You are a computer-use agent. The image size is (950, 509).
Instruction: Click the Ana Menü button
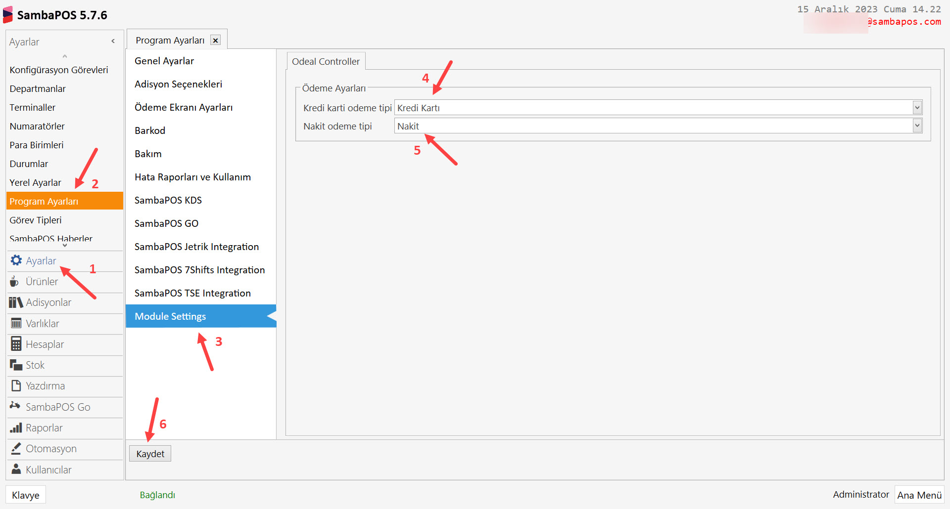[919, 495]
